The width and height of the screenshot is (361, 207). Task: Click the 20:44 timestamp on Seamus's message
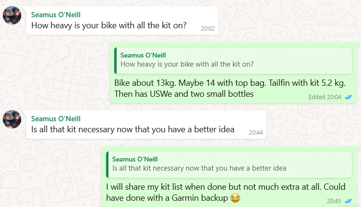(255, 133)
